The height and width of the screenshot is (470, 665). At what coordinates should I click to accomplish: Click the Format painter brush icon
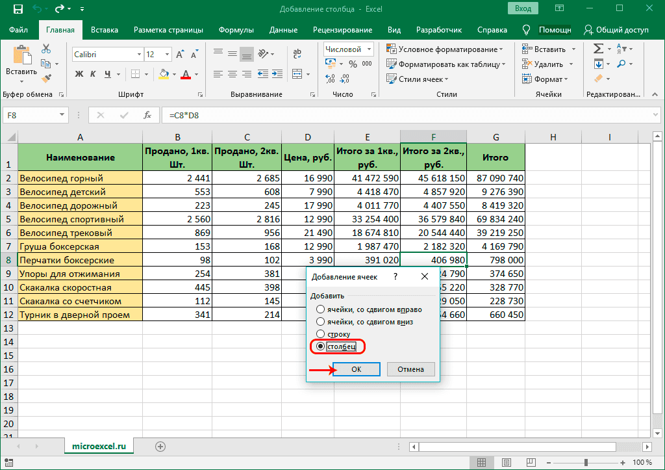tap(46, 77)
